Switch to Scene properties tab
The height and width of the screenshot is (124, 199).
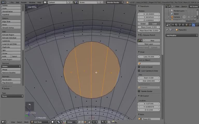180,25
